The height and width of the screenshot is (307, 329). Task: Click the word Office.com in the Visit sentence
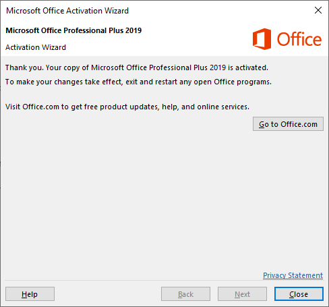tap(40, 107)
